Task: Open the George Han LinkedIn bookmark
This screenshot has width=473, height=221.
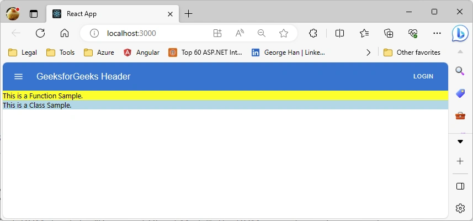Action: point(288,52)
